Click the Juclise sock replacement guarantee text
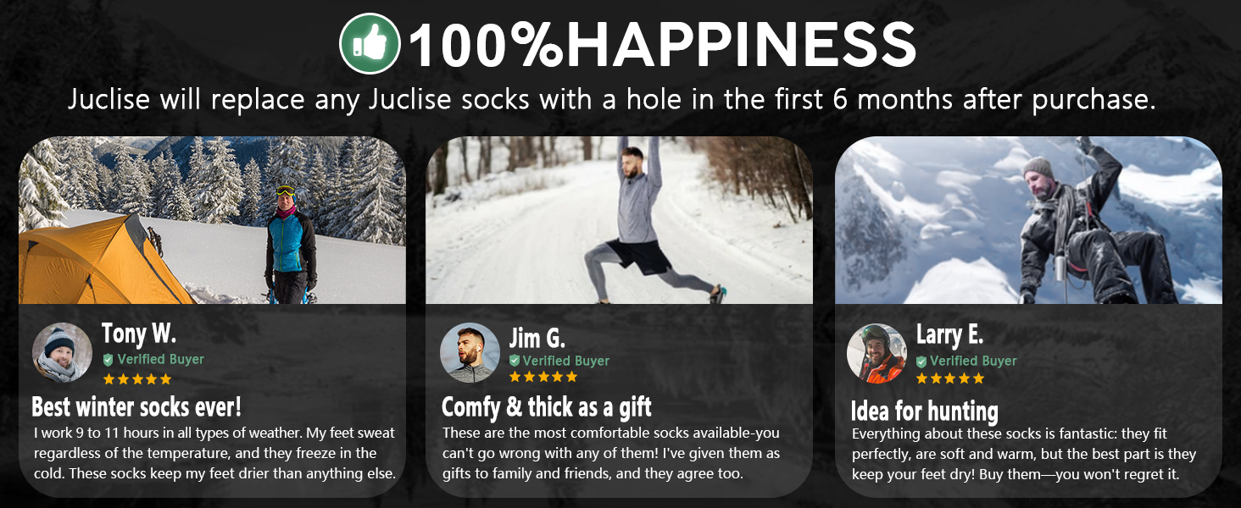This screenshot has height=508, width=1241. coord(612,100)
